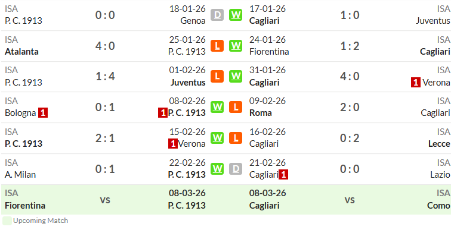Open the 1:2 Fiorentina vs Cagliari score

[x=350, y=46]
